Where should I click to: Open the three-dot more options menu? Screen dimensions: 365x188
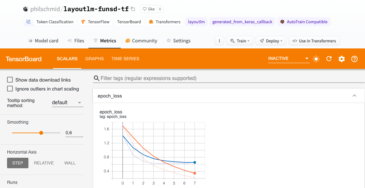pos(219,41)
